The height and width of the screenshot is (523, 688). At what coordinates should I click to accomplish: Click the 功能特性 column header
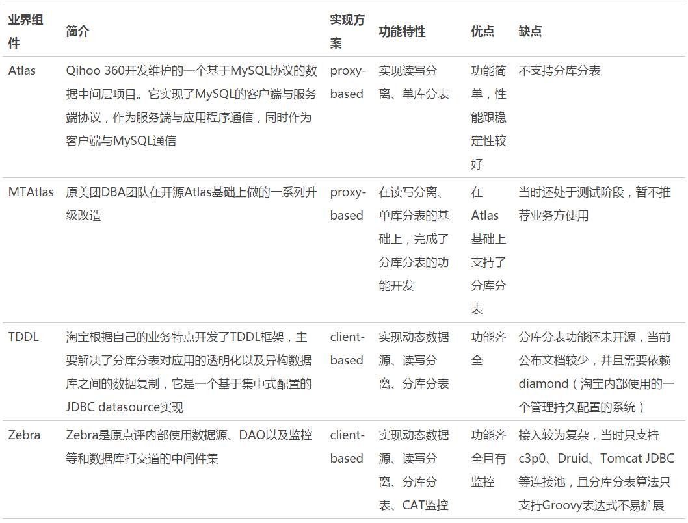402,31
